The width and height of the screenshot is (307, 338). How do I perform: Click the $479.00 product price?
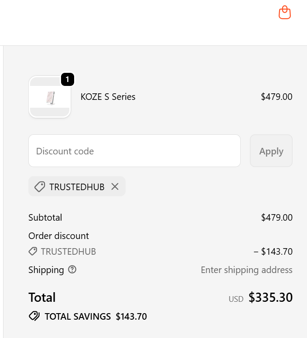point(276,97)
